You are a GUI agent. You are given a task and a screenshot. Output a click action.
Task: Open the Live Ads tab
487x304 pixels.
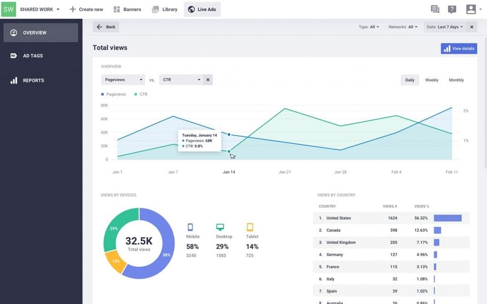click(202, 9)
